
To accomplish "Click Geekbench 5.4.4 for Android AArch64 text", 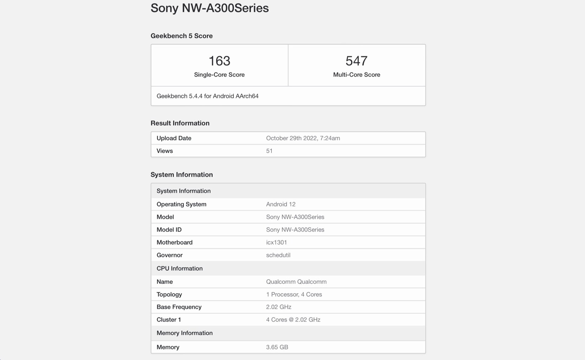I will click(207, 96).
